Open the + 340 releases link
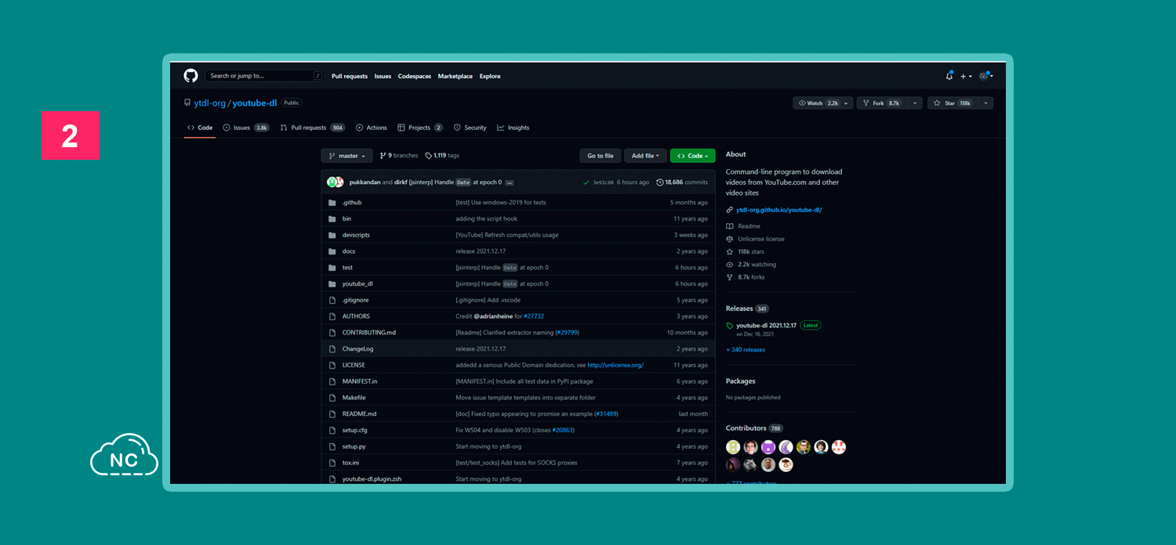 coord(746,350)
